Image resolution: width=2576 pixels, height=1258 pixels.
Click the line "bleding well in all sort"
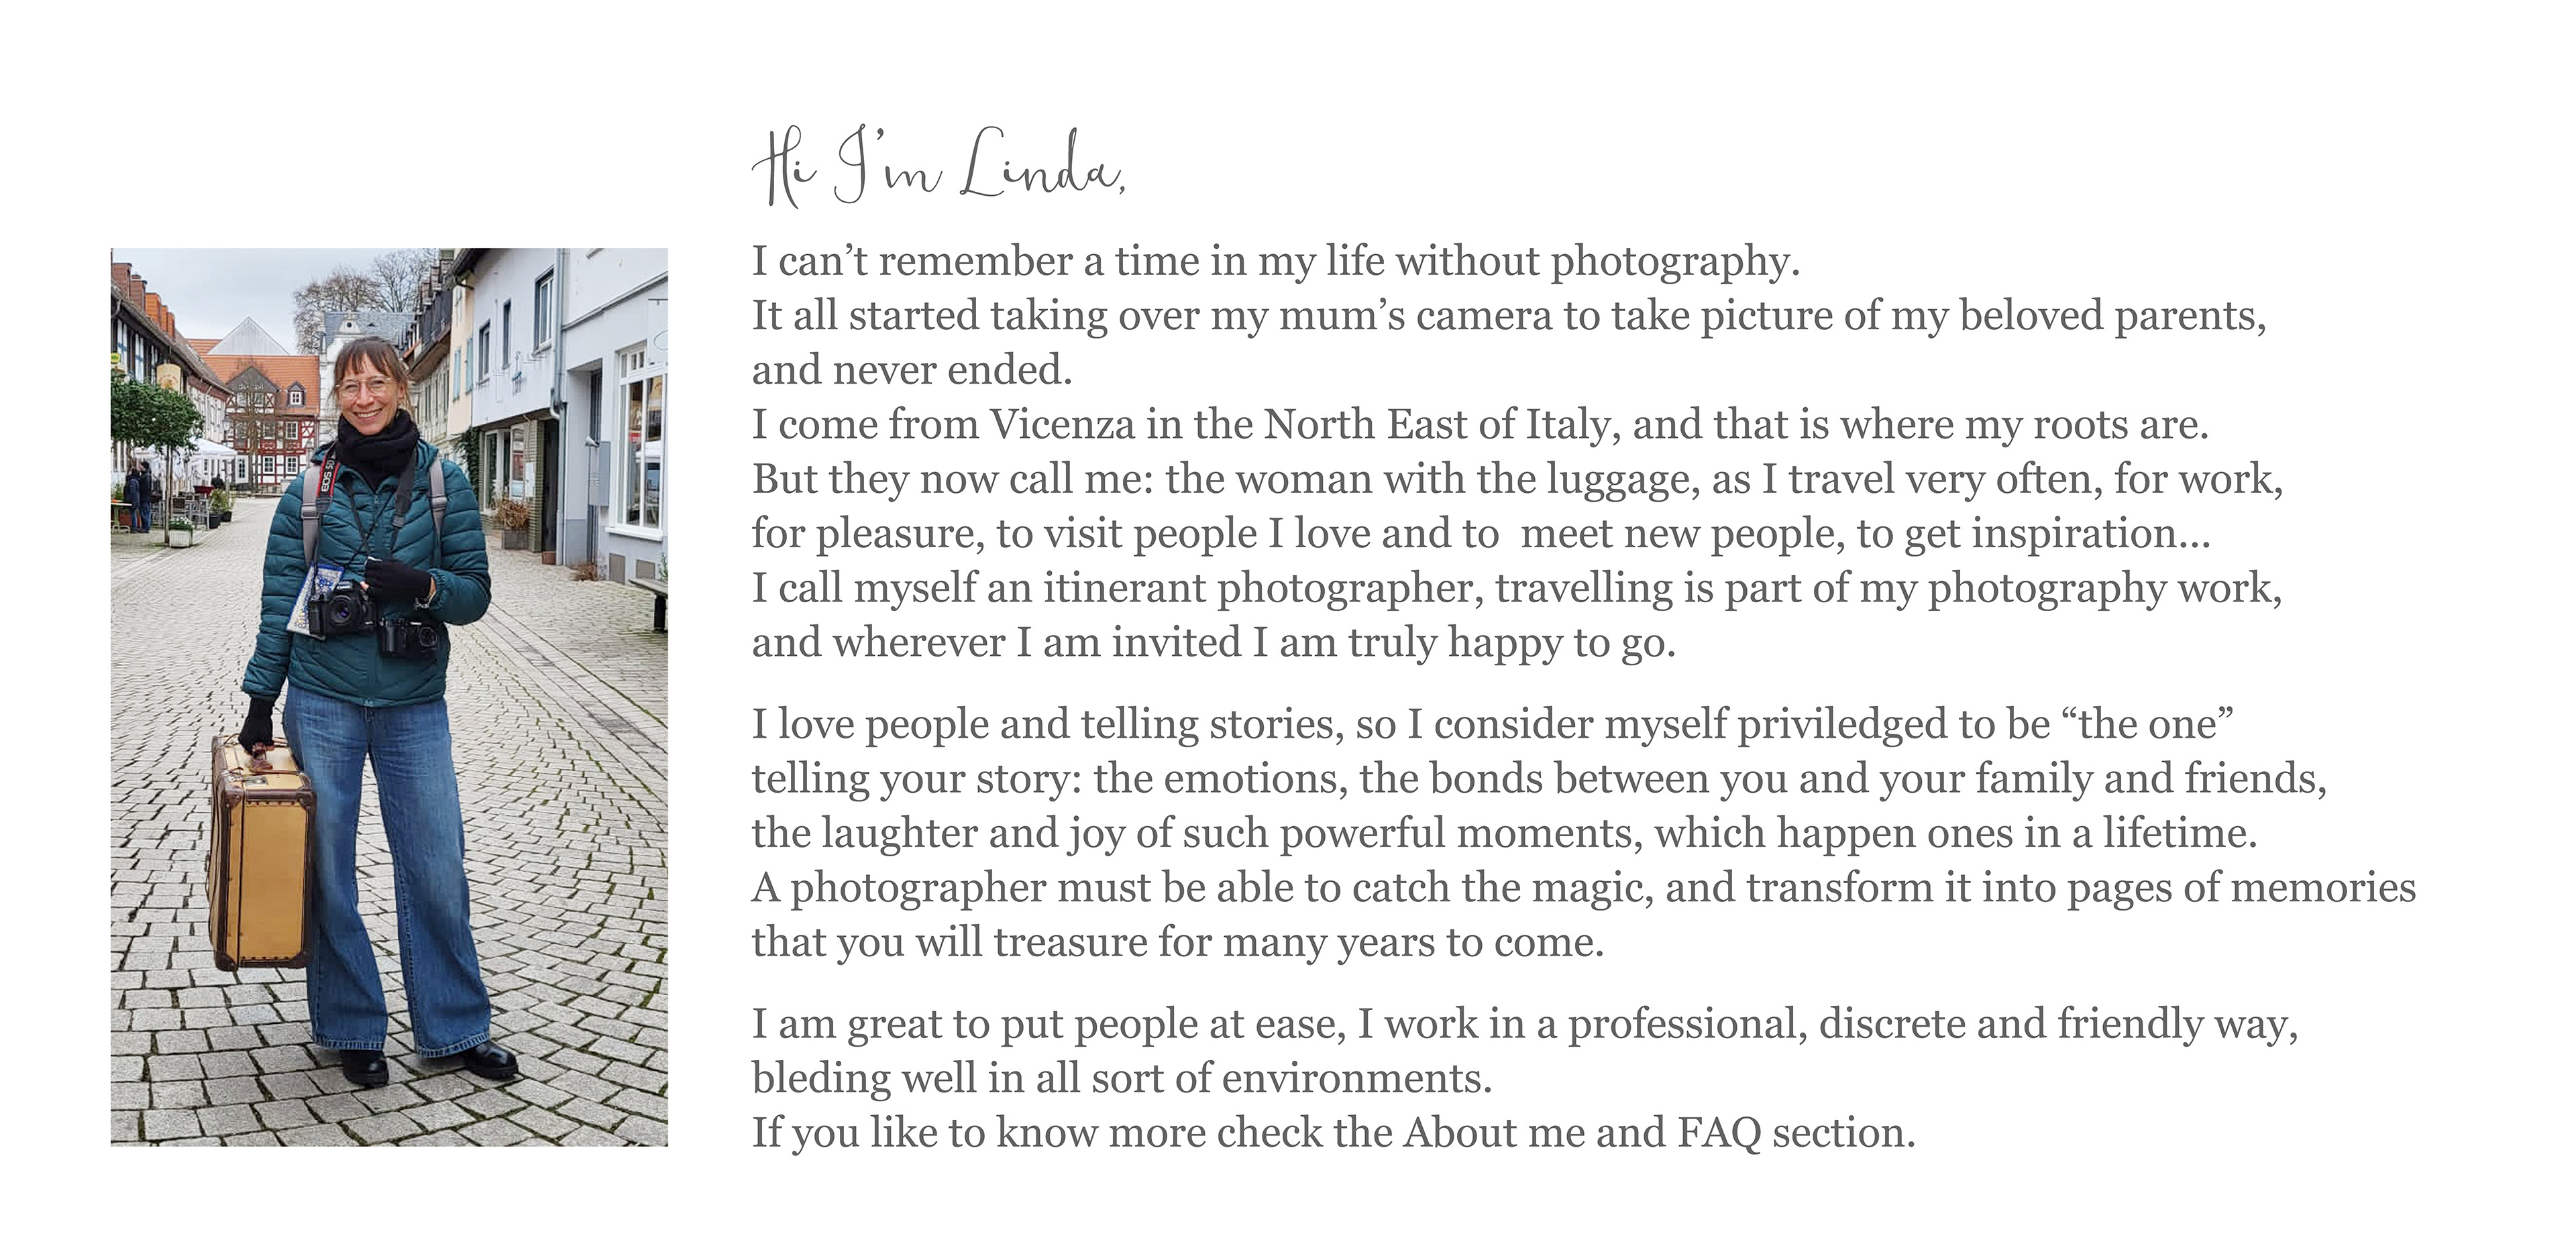(x=1122, y=1078)
